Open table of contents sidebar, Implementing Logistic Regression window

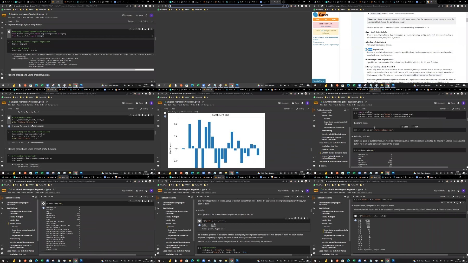tap(2, 22)
